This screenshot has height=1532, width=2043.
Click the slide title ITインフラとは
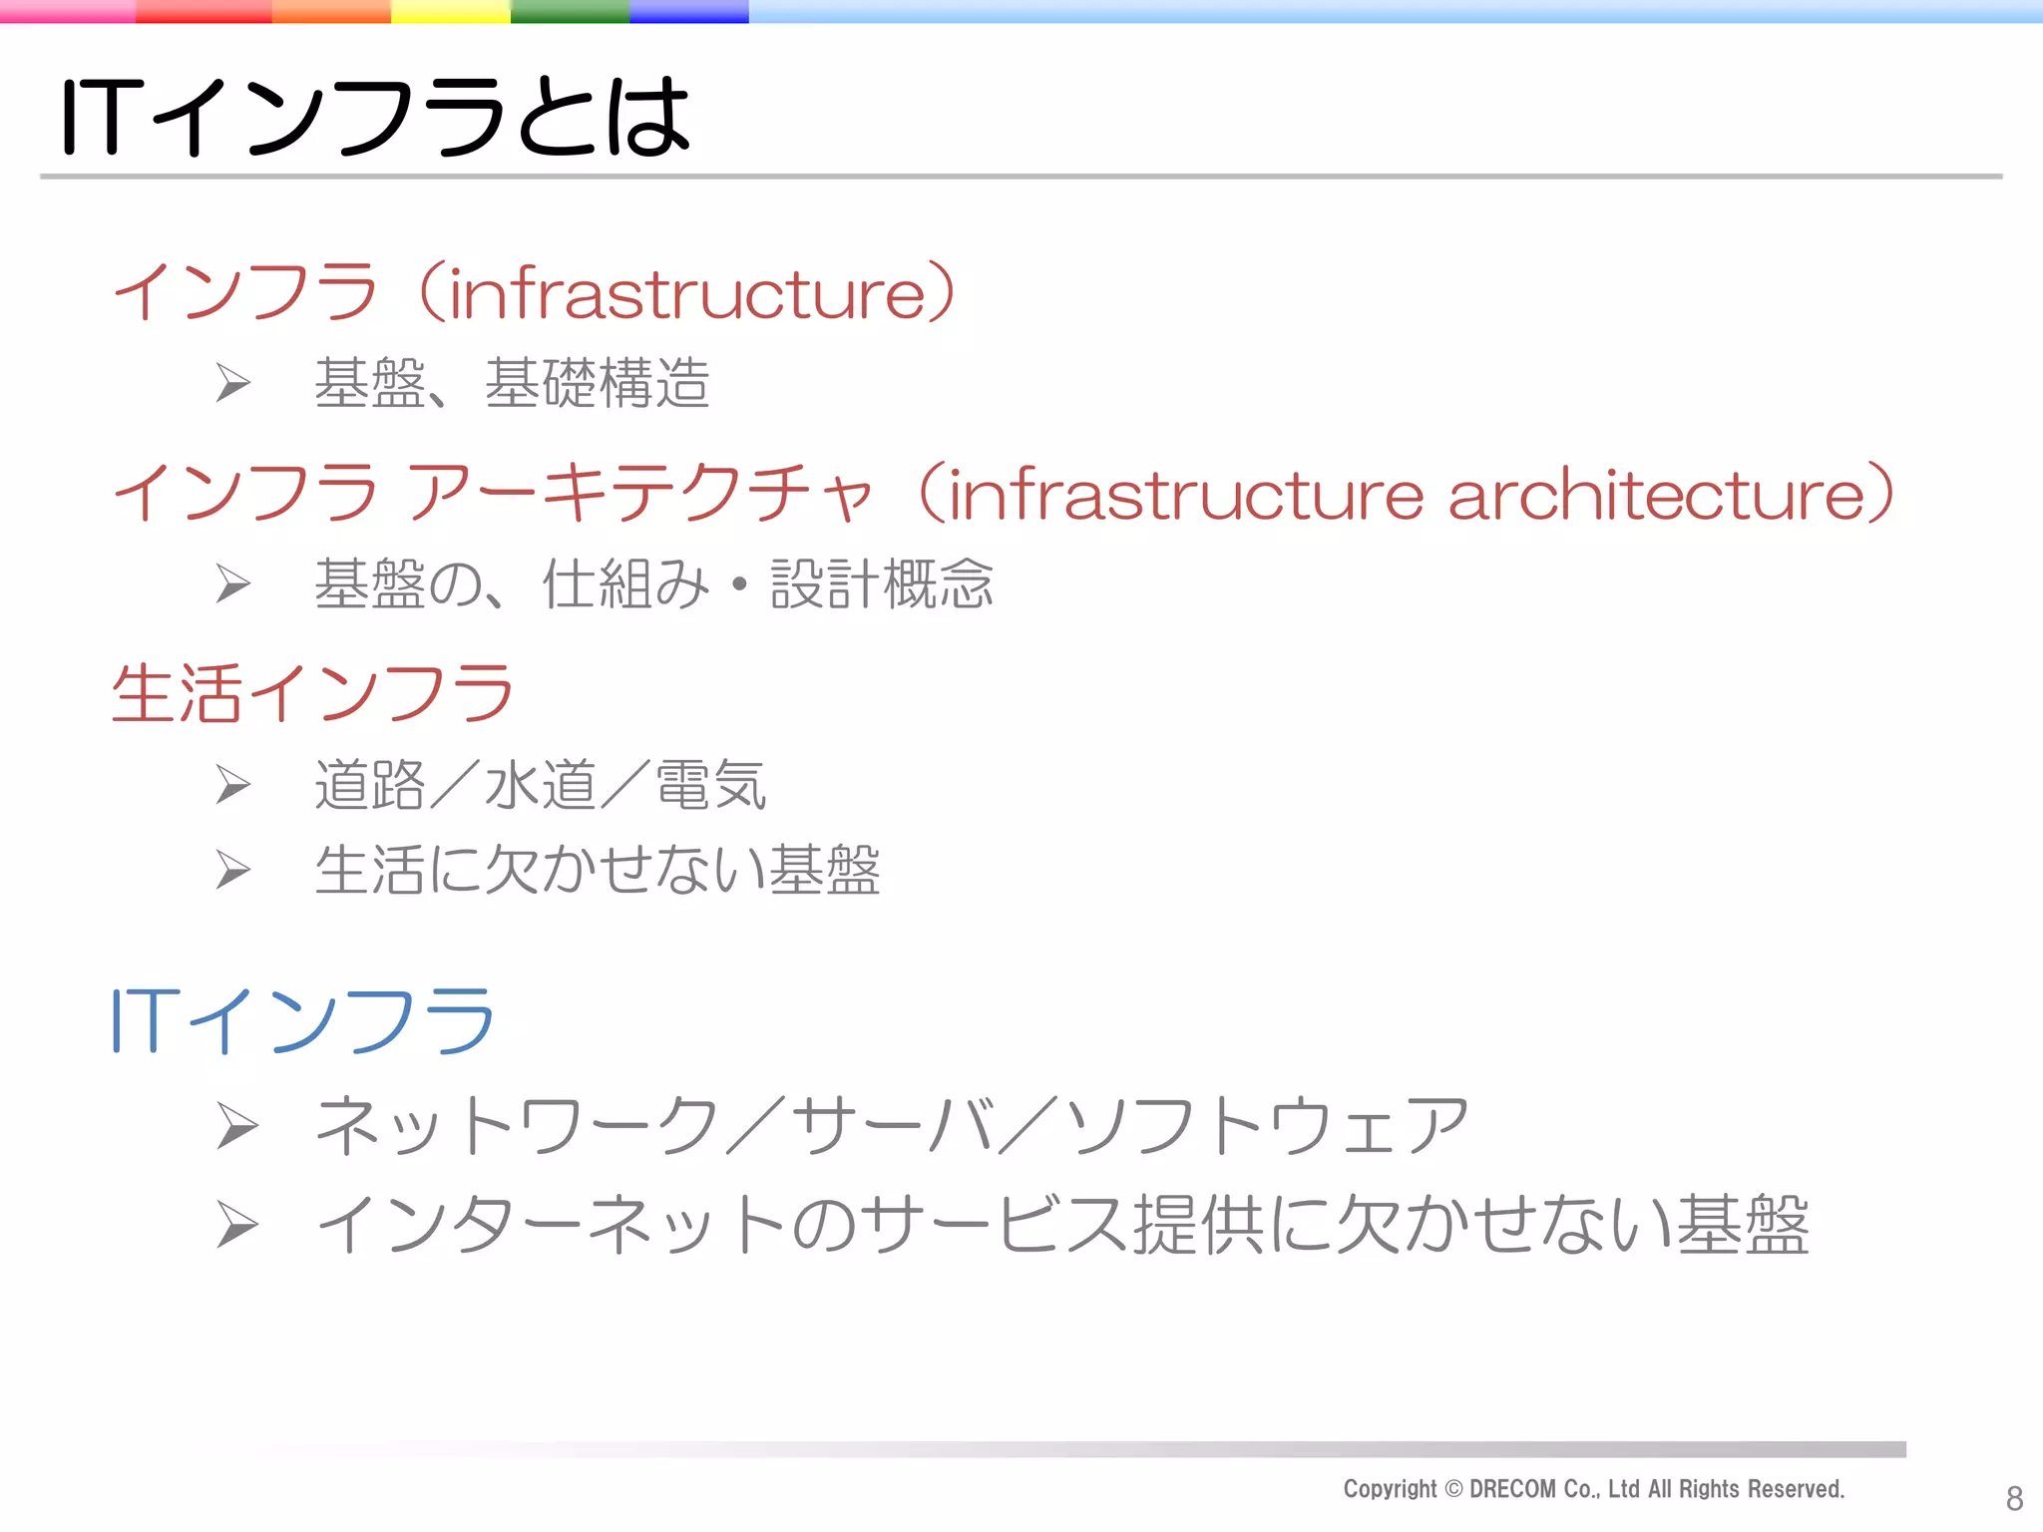tap(375, 117)
